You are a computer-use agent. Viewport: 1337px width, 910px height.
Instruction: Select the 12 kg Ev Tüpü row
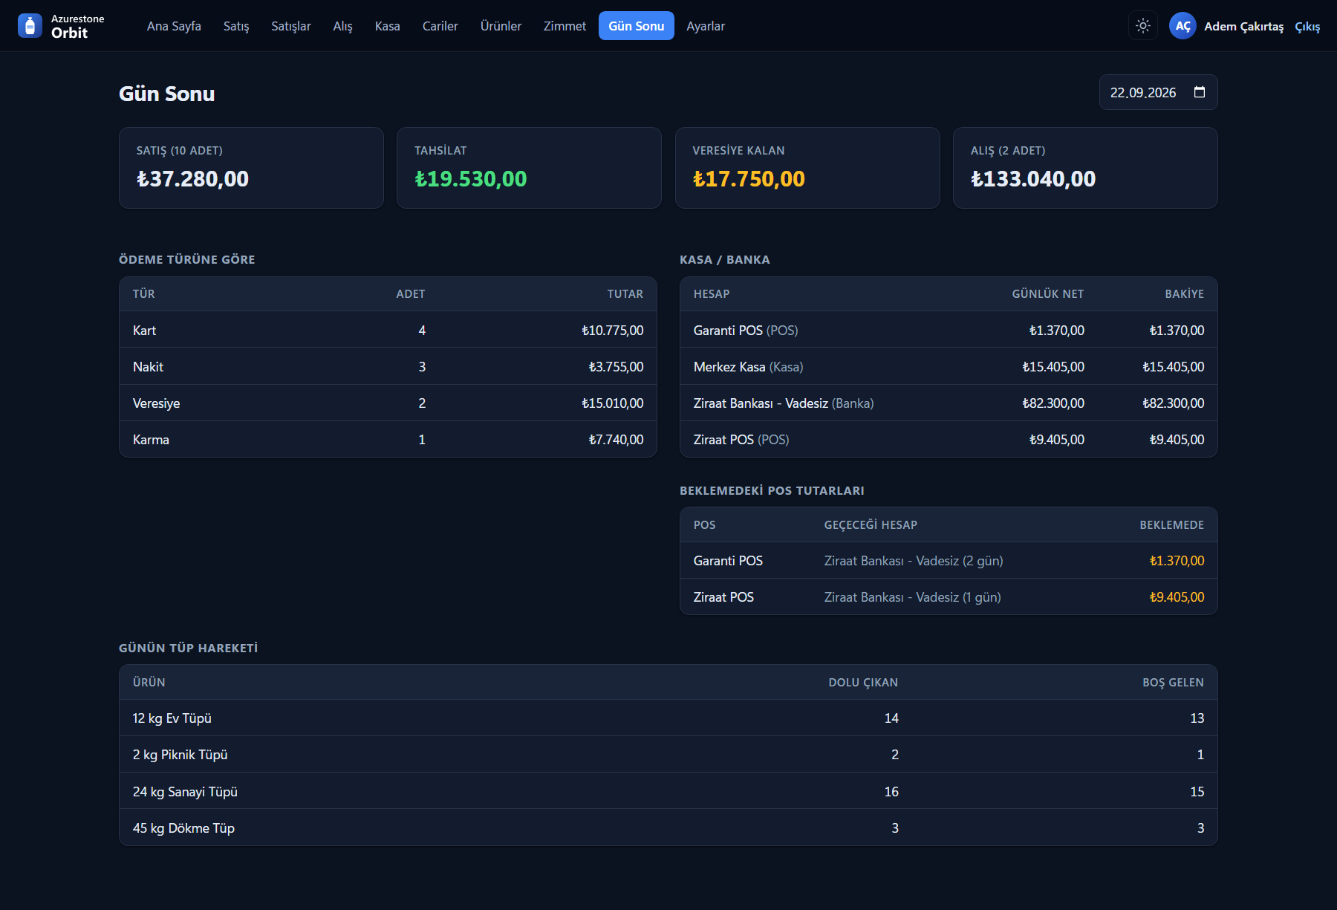[668, 718]
